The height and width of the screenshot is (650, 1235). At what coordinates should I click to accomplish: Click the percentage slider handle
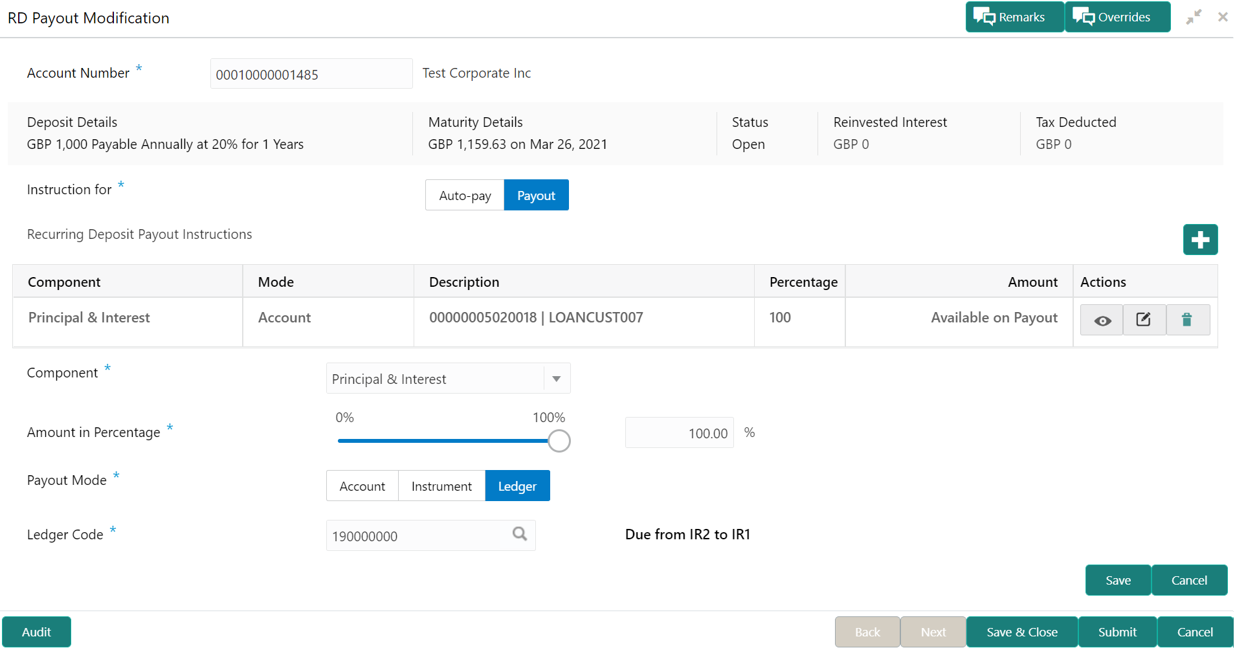(559, 441)
